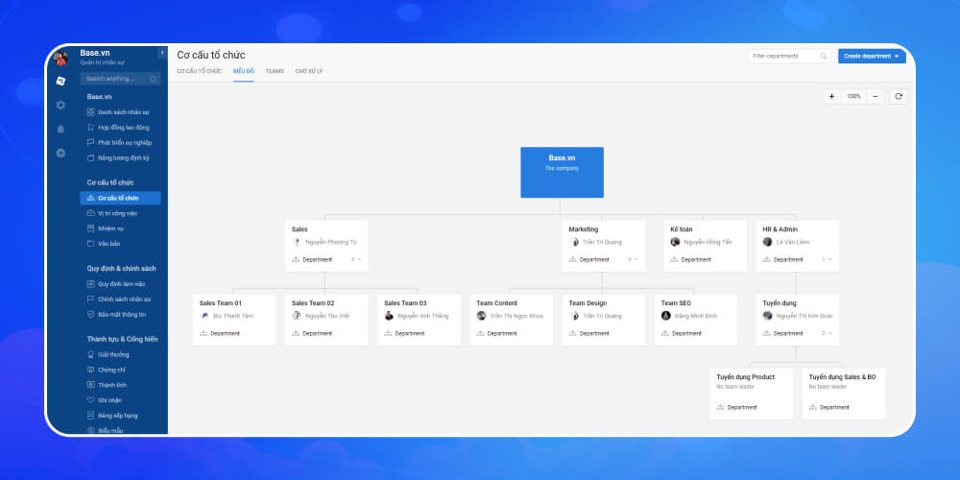Click Nguyễn Anh Thắng avatar in Sales Team 03
This screenshot has height=480, width=960.
click(389, 316)
